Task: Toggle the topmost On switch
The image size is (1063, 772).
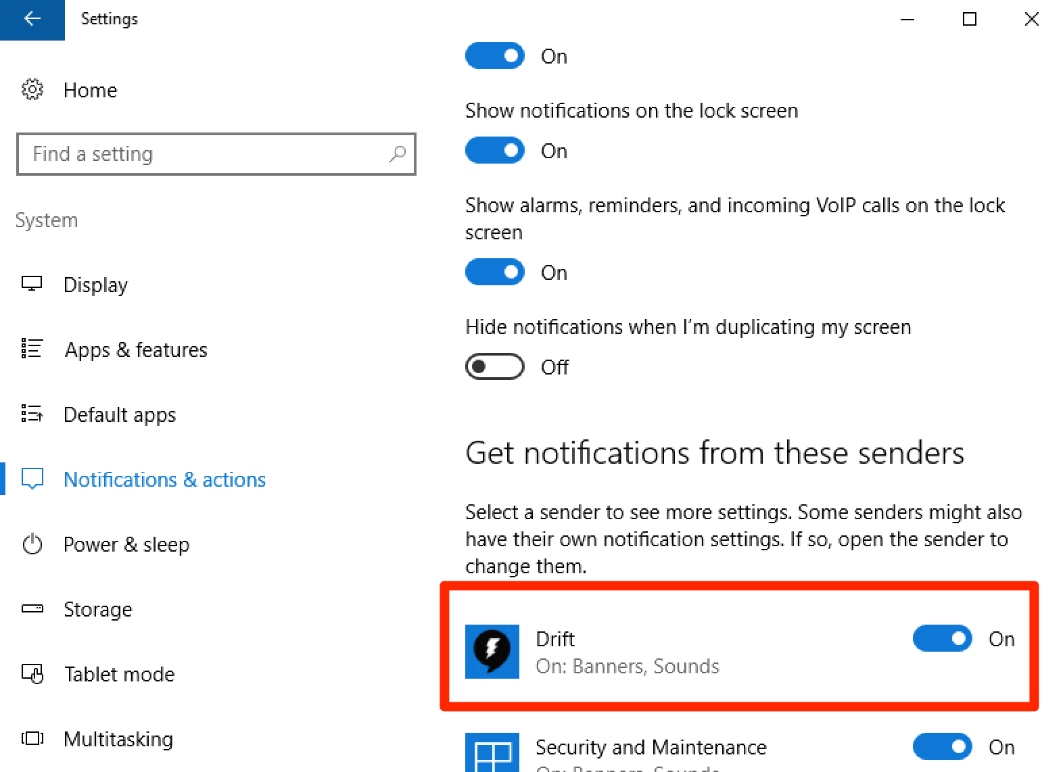Action: coord(495,56)
